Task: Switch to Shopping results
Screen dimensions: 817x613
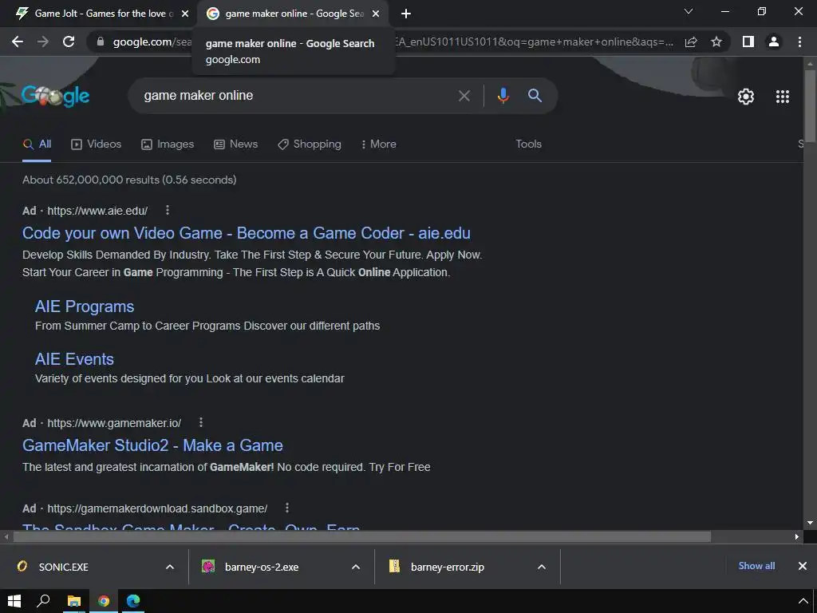Action: 310,144
